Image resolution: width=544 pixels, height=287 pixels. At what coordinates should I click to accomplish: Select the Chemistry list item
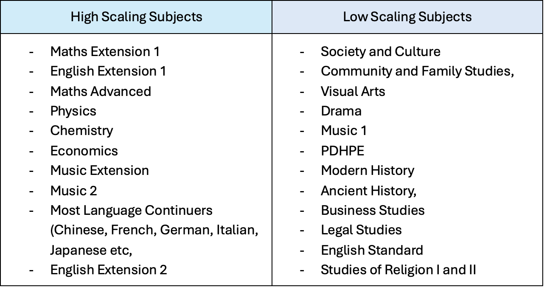tap(81, 131)
